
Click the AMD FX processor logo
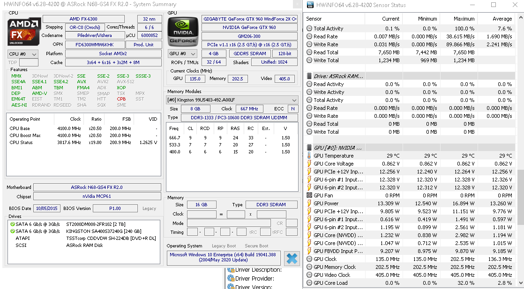point(22,31)
